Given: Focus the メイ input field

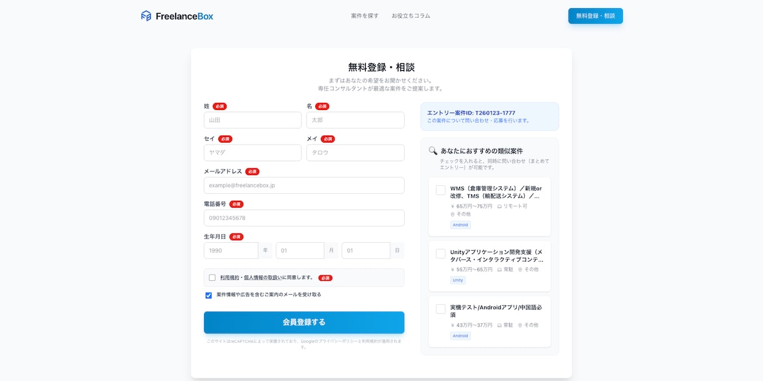Looking at the screenshot, I should [355, 152].
